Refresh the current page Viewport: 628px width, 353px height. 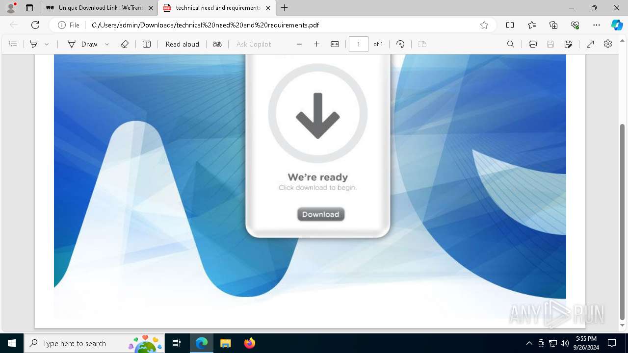[35, 25]
